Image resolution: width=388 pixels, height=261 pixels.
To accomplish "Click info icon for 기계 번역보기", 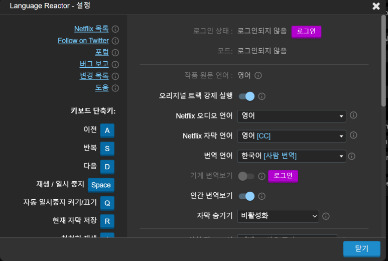I will click(262, 176).
